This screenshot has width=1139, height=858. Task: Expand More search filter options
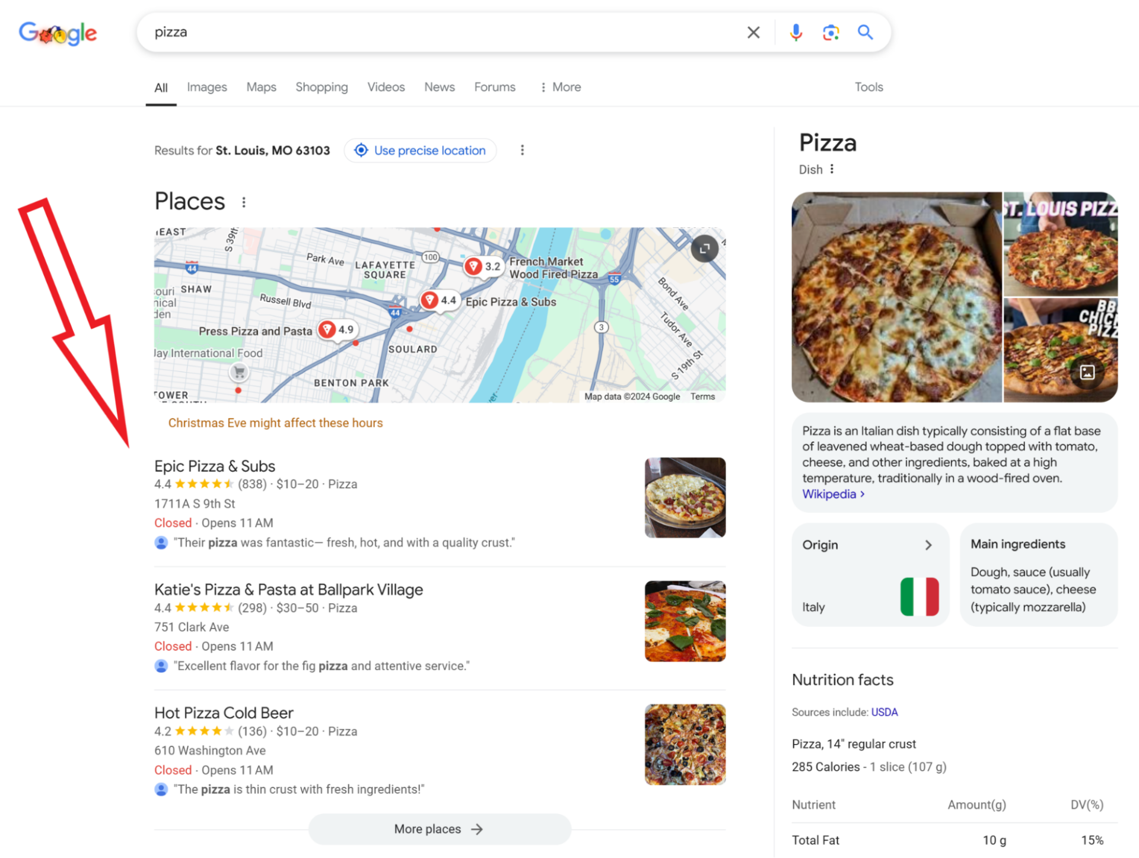[561, 87]
